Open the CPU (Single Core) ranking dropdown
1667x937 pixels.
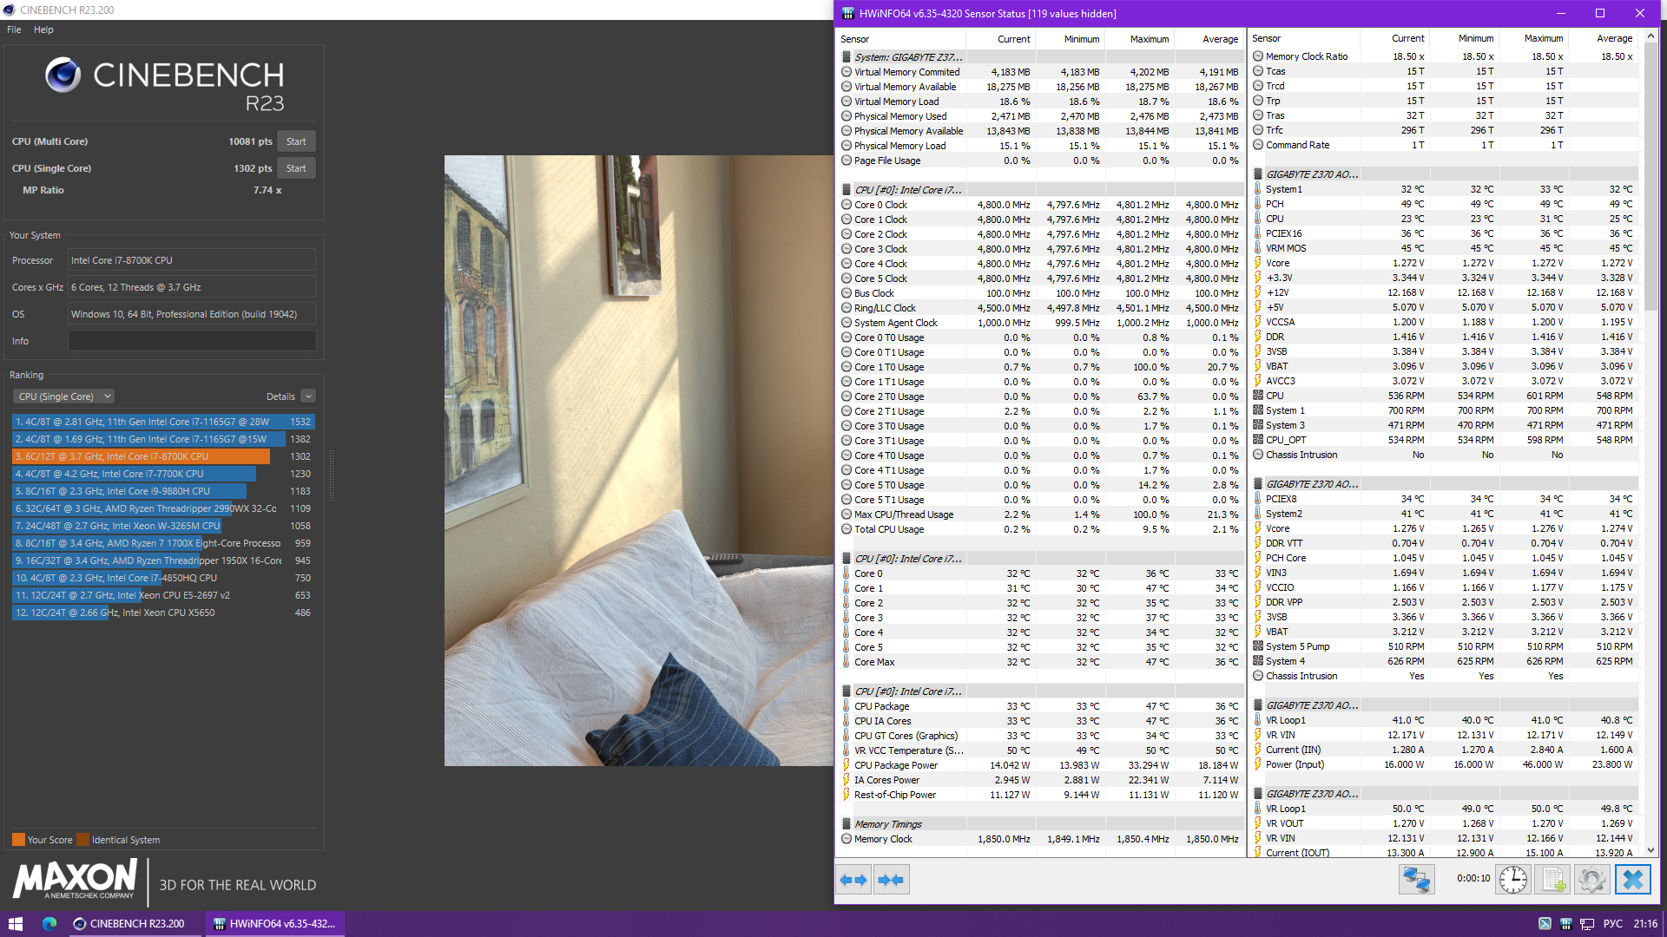click(x=64, y=396)
